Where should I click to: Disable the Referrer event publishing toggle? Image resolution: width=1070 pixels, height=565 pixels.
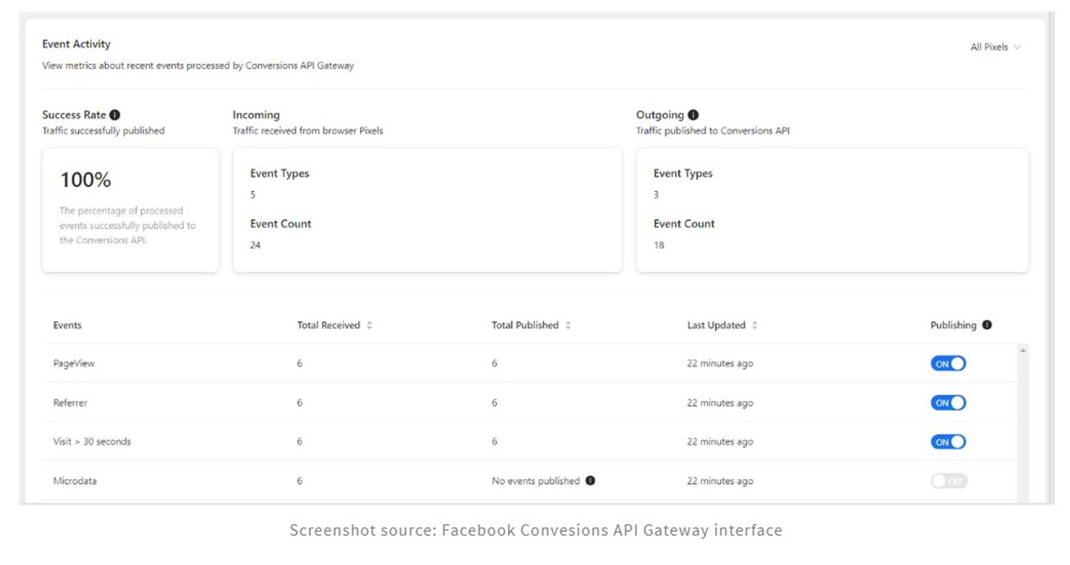(x=948, y=403)
